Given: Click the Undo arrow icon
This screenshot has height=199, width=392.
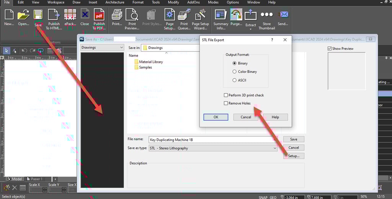Looking at the screenshot, I should 24,51.
